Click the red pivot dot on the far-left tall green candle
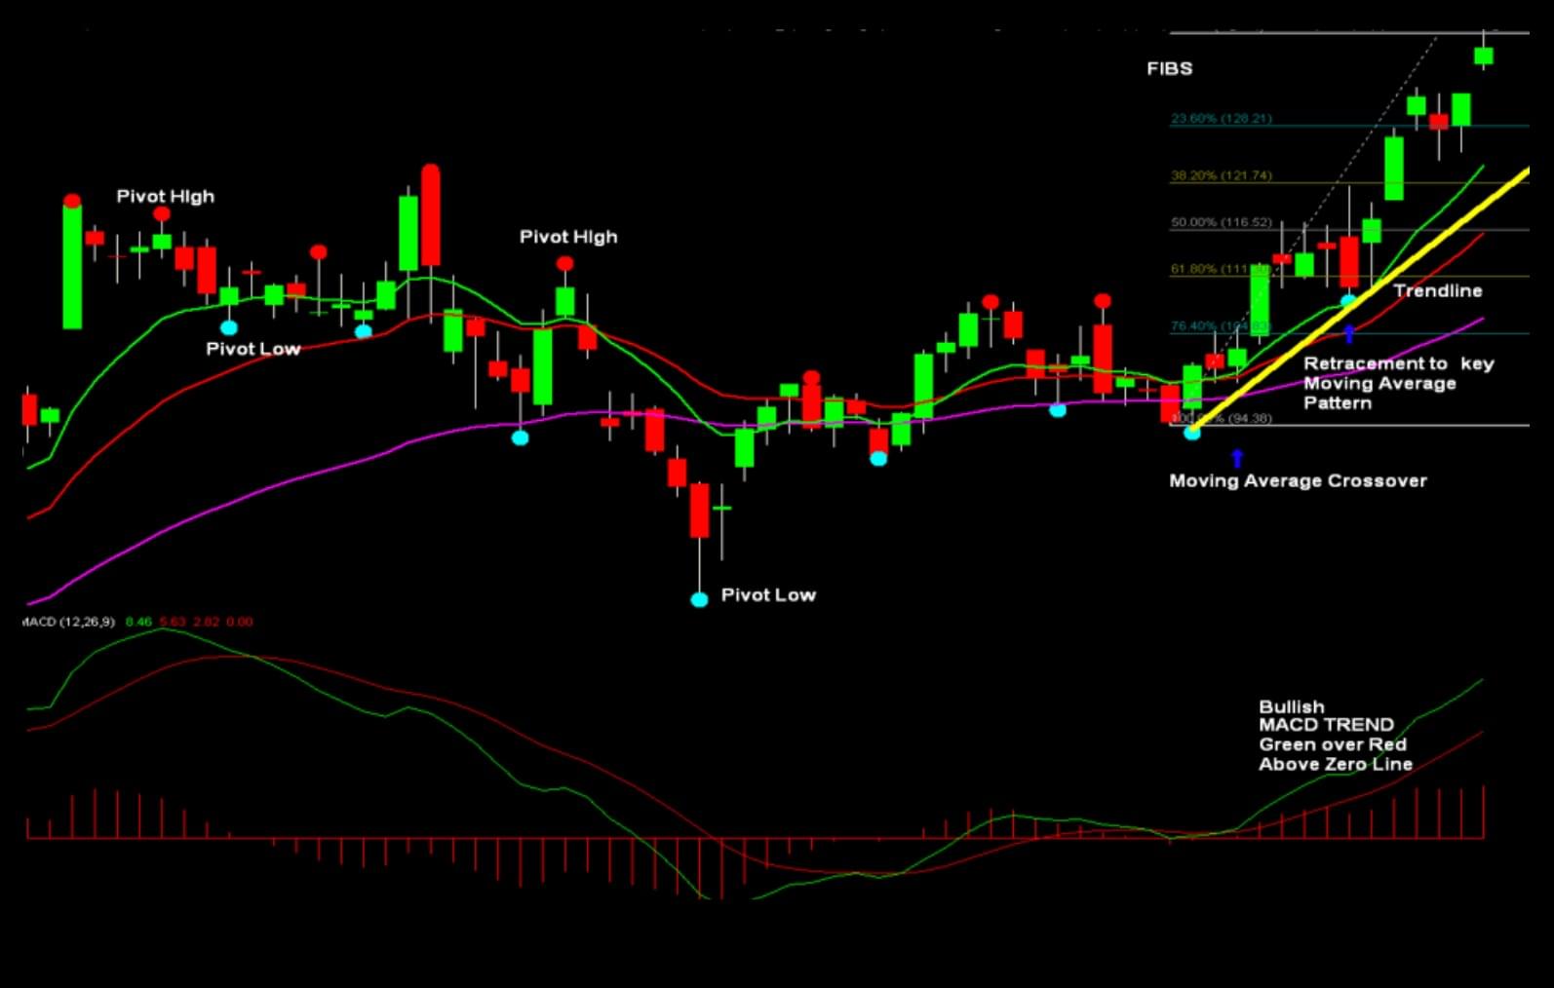Image resolution: width=1554 pixels, height=988 pixels. point(72,202)
